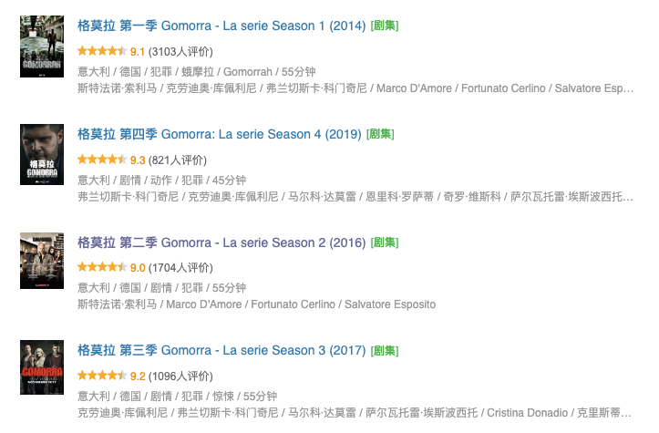Open the 格莫拉 第一季 Season 1 (2014) title link
This screenshot has width=659, height=433.
pos(221,26)
